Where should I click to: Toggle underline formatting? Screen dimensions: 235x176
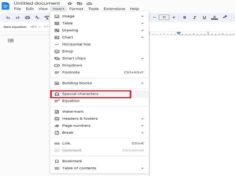click(204, 17)
